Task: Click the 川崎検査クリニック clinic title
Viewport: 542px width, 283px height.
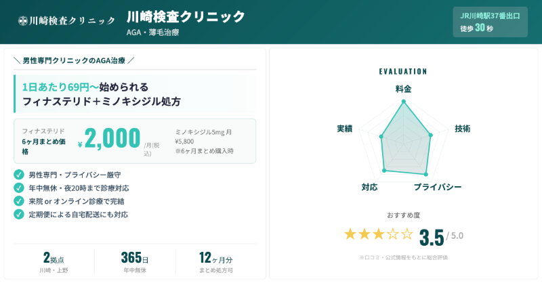Action: click(x=186, y=16)
